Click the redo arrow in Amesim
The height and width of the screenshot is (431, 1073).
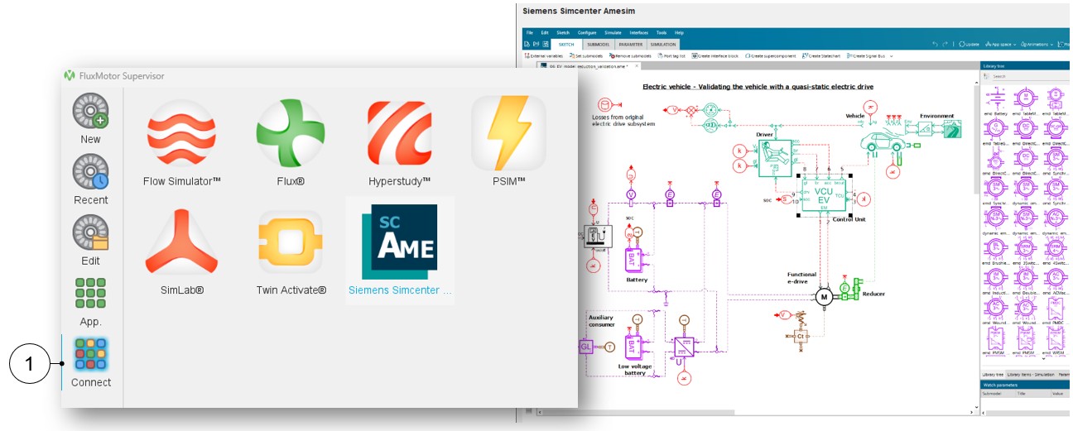[x=945, y=44]
